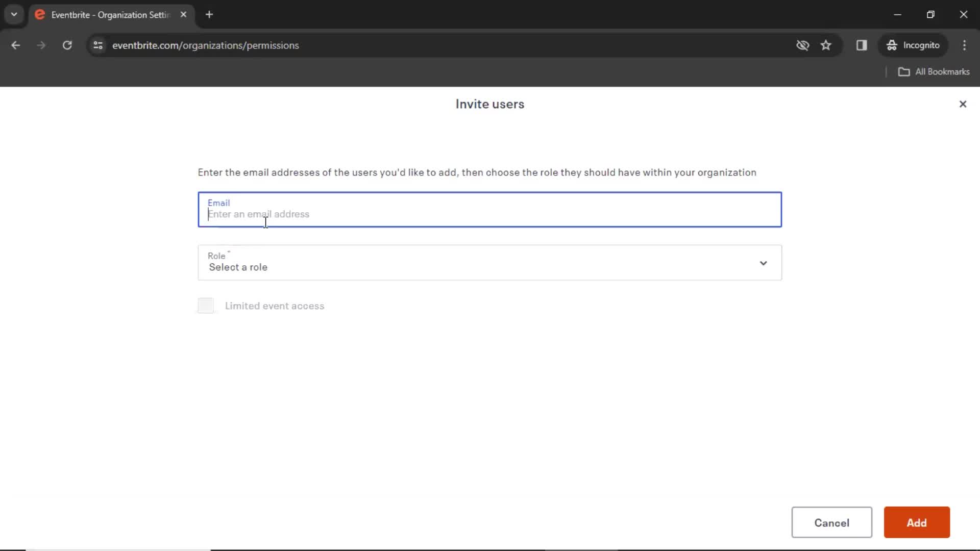
Task: Click the Eventbrite favicon on the tab
Action: 40,15
